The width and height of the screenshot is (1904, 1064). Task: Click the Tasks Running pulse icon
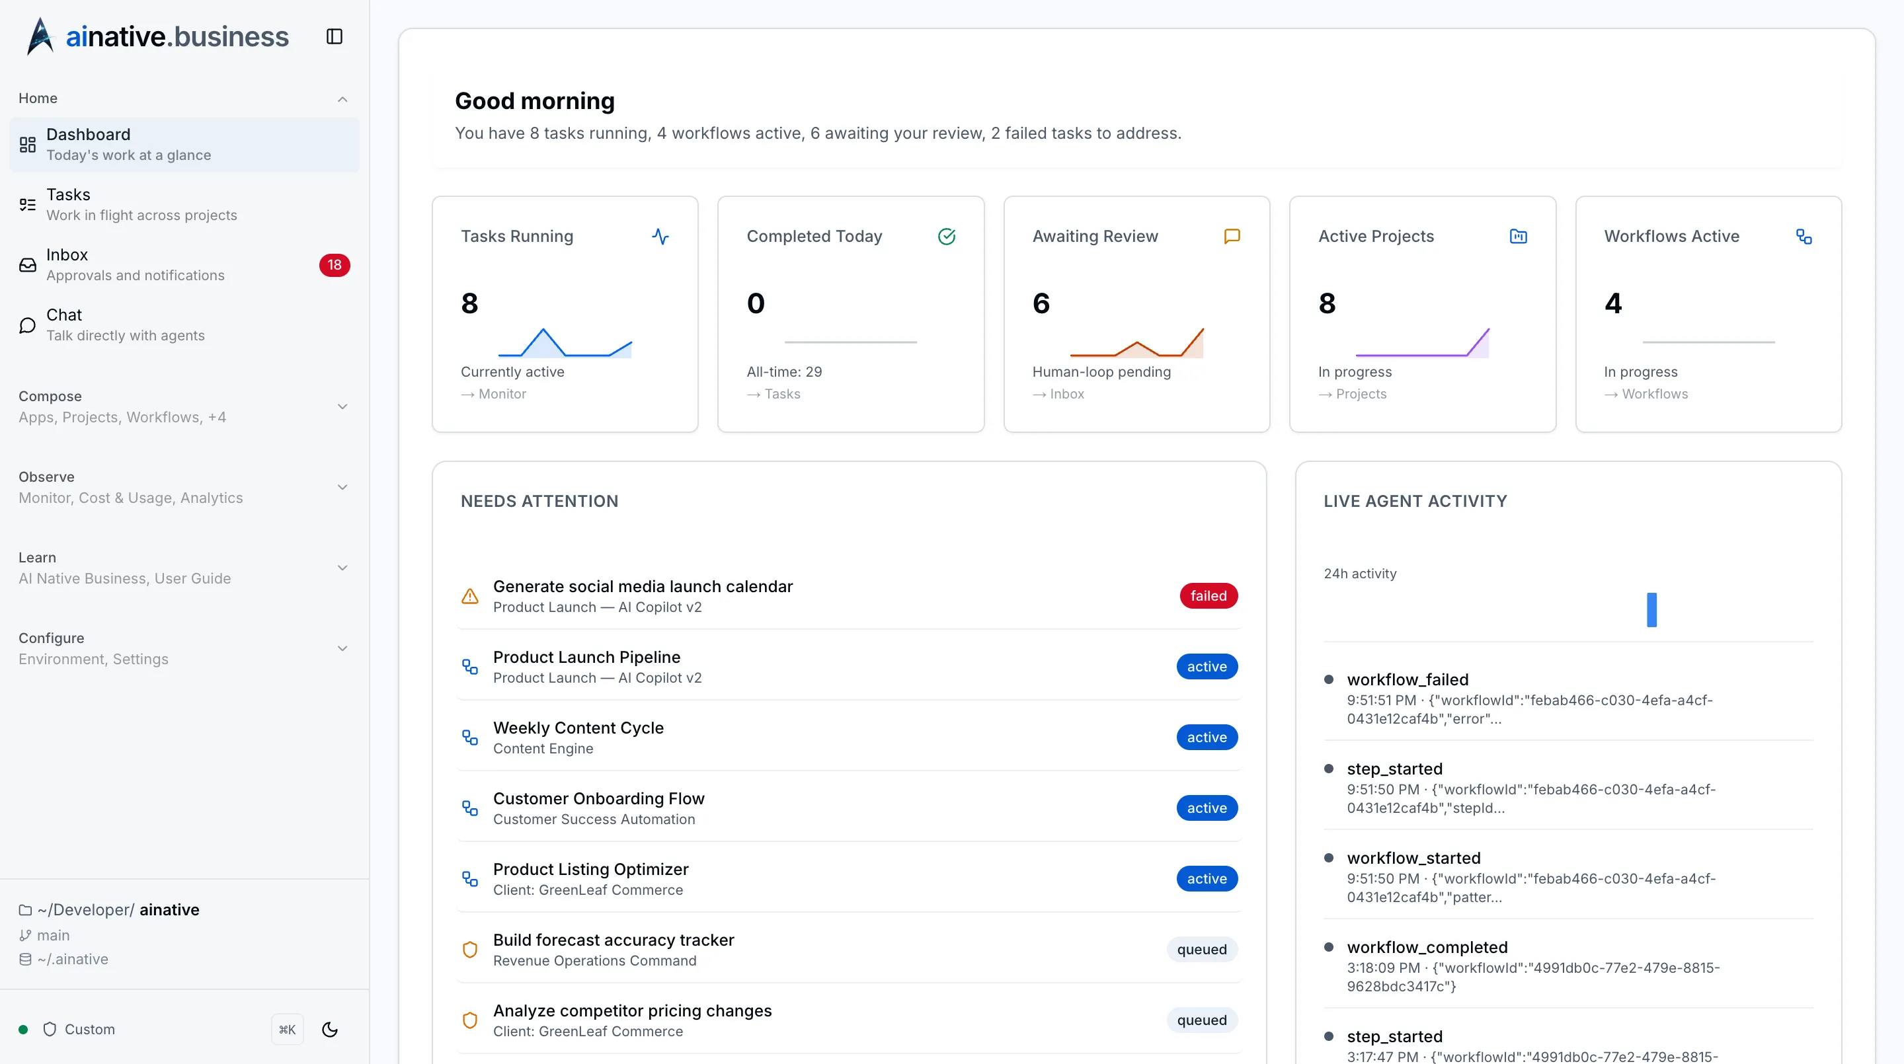pyautogui.click(x=660, y=237)
